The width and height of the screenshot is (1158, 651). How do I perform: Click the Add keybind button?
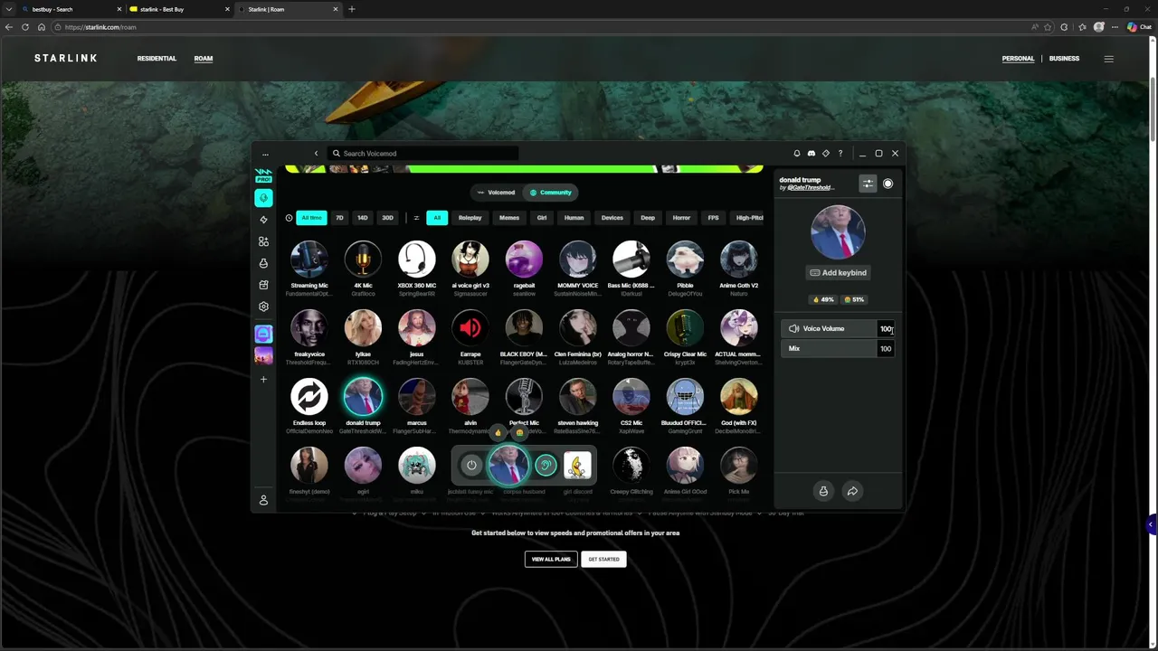point(838,273)
